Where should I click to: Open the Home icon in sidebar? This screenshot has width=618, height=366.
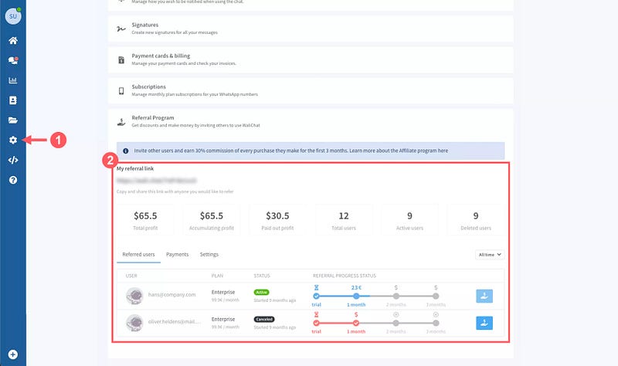pyautogui.click(x=12, y=40)
